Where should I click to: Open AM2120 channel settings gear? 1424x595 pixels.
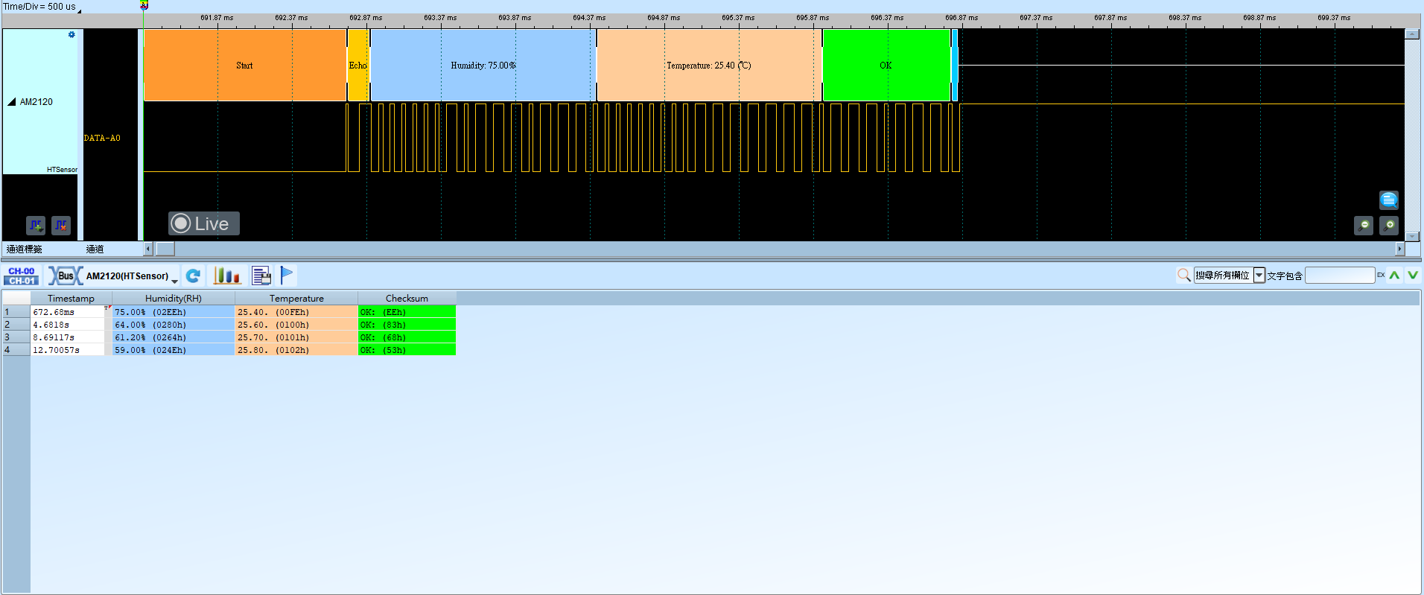click(71, 35)
